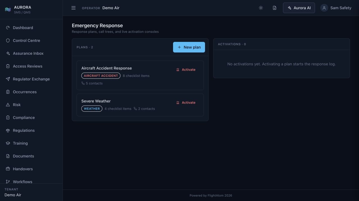Viewport: 359px width, 201px height.
Task: Click the AIRCRAFT ACCIDENT category badge
Action: click(x=101, y=76)
